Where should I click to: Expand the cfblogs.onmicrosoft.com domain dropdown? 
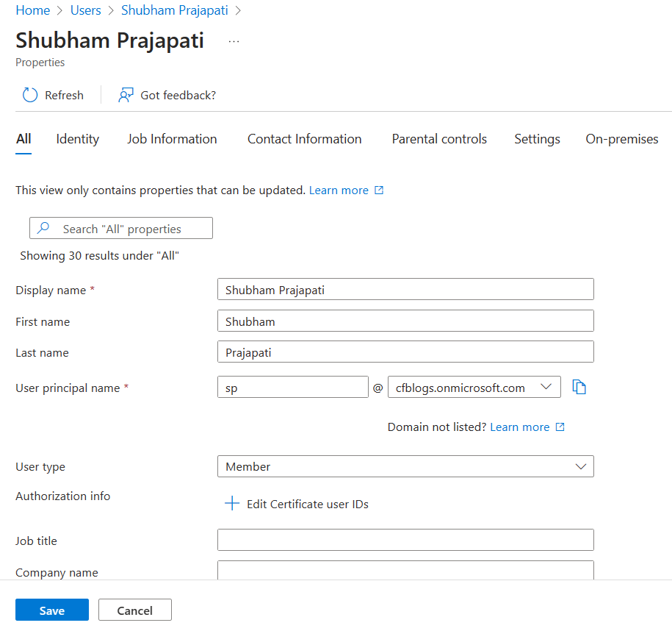click(x=474, y=387)
